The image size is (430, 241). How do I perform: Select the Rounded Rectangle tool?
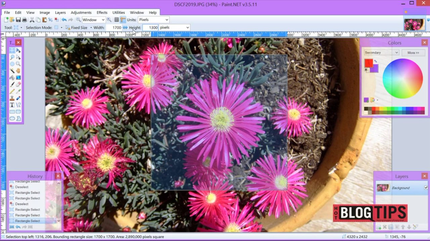(18, 112)
